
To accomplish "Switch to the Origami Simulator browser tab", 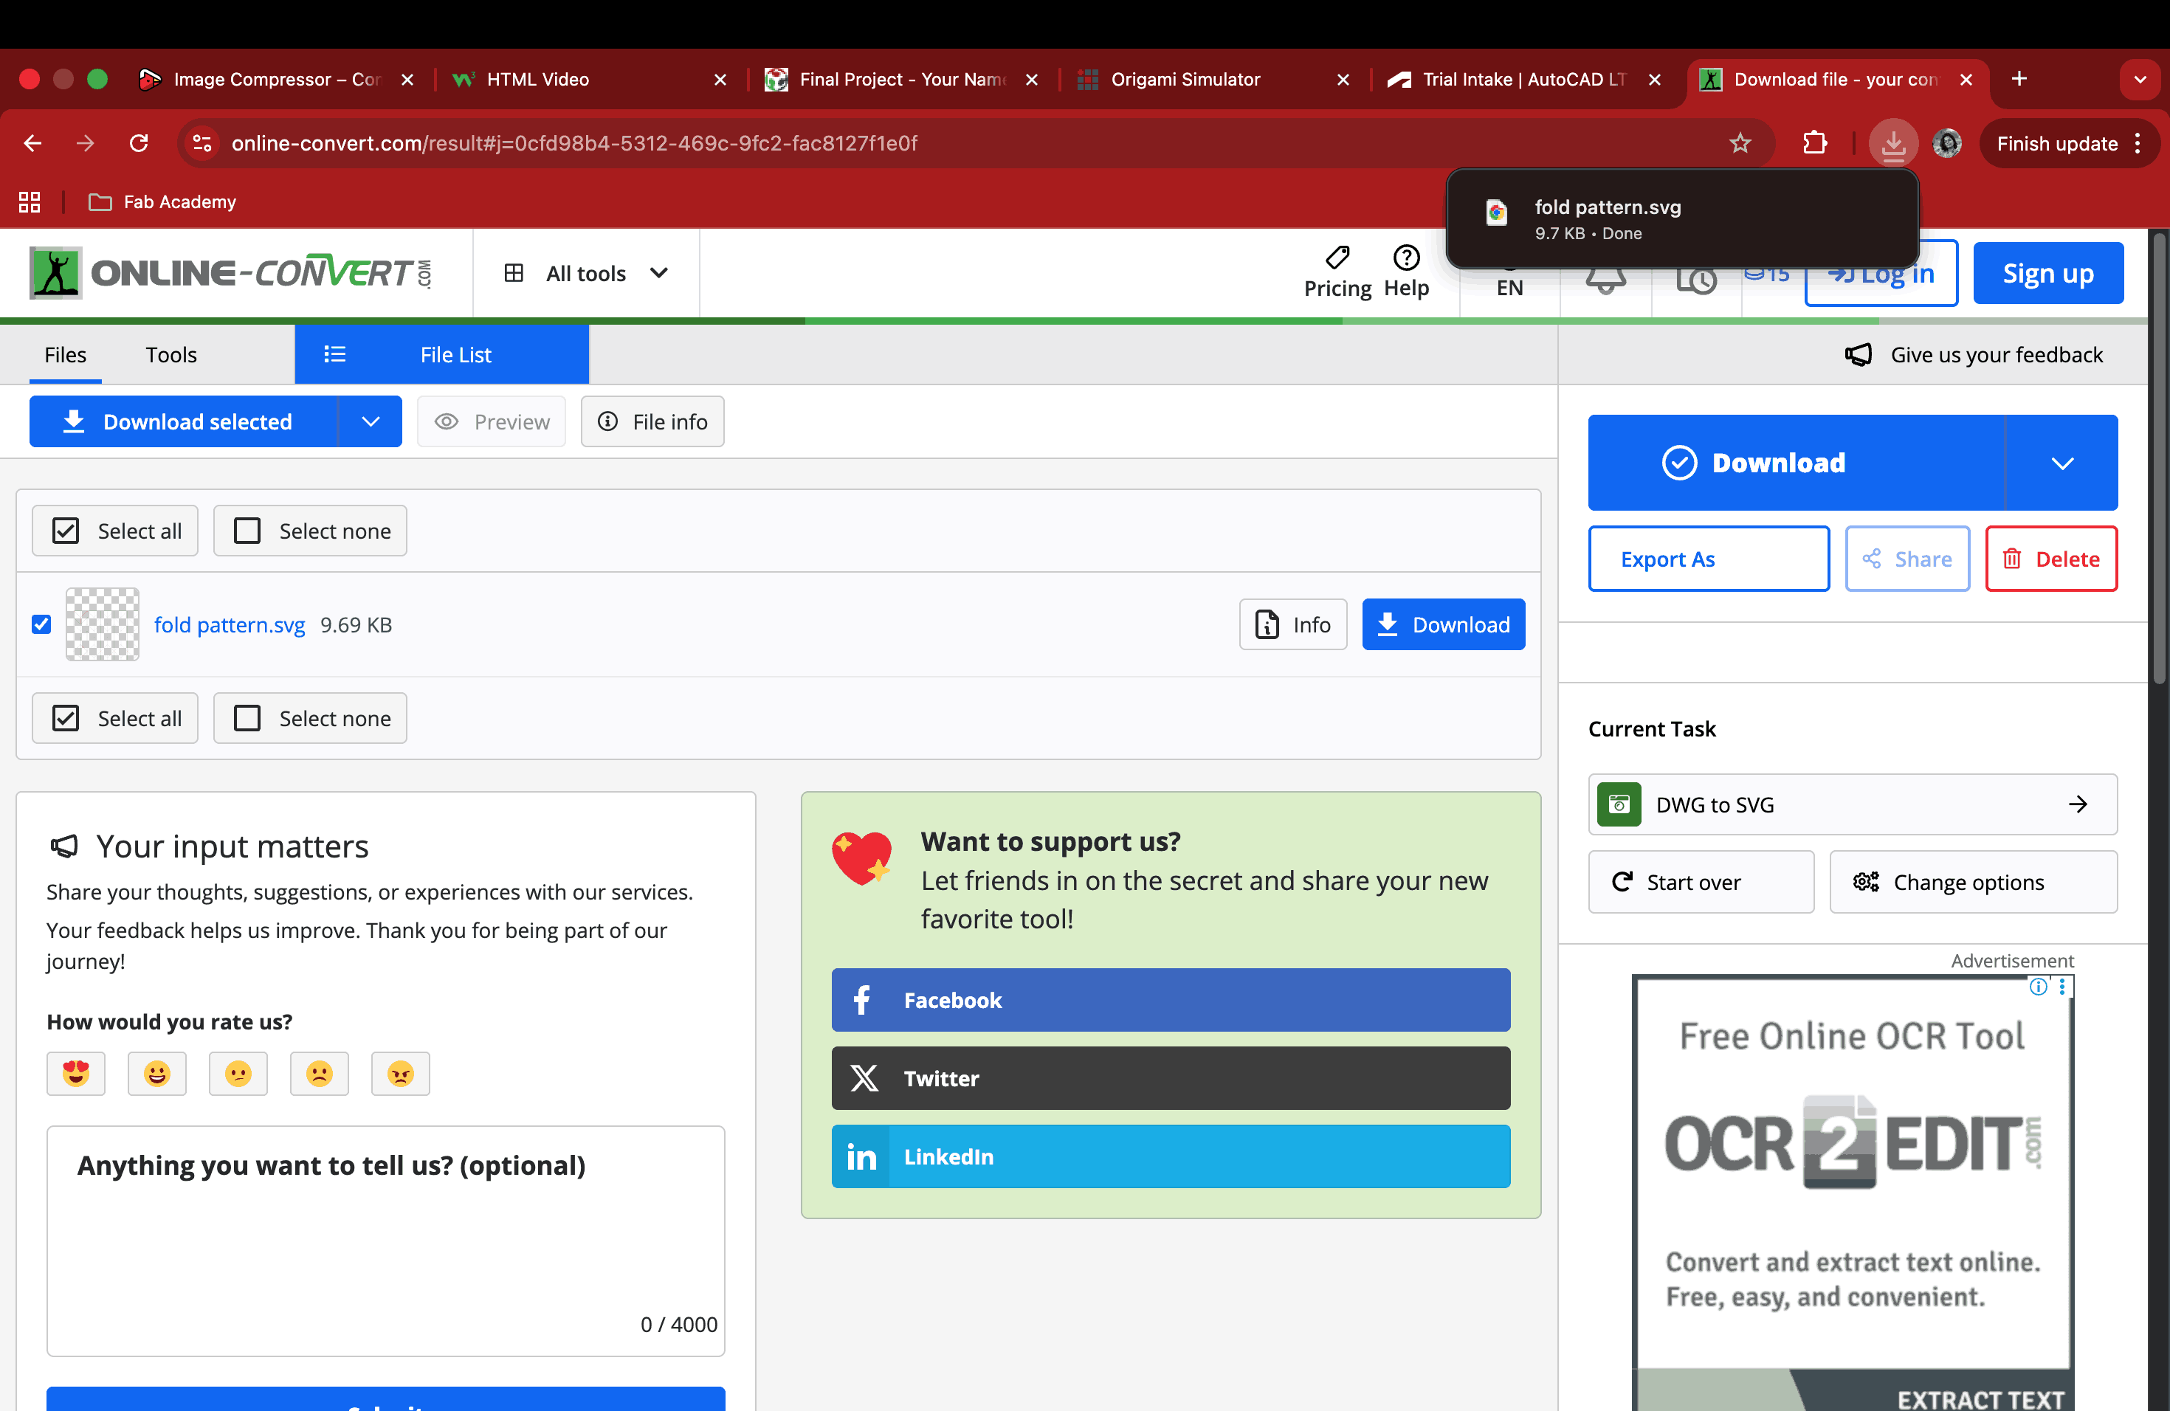I will click(1185, 79).
